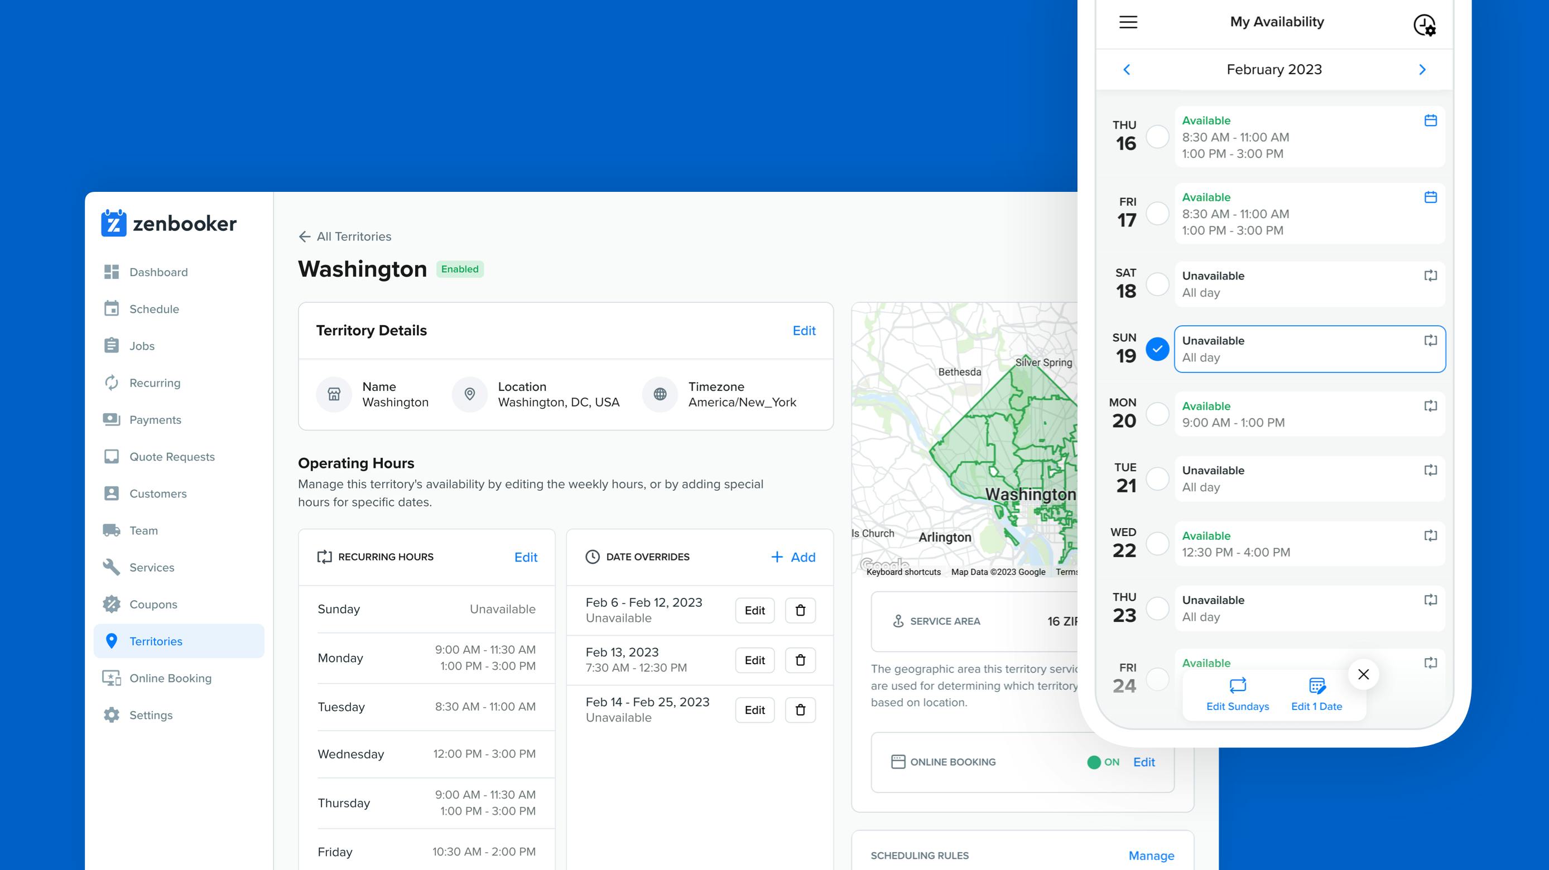Open the hamburger menu in My Availability
1549x870 pixels.
pyautogui.click(x=1129, y=22)
